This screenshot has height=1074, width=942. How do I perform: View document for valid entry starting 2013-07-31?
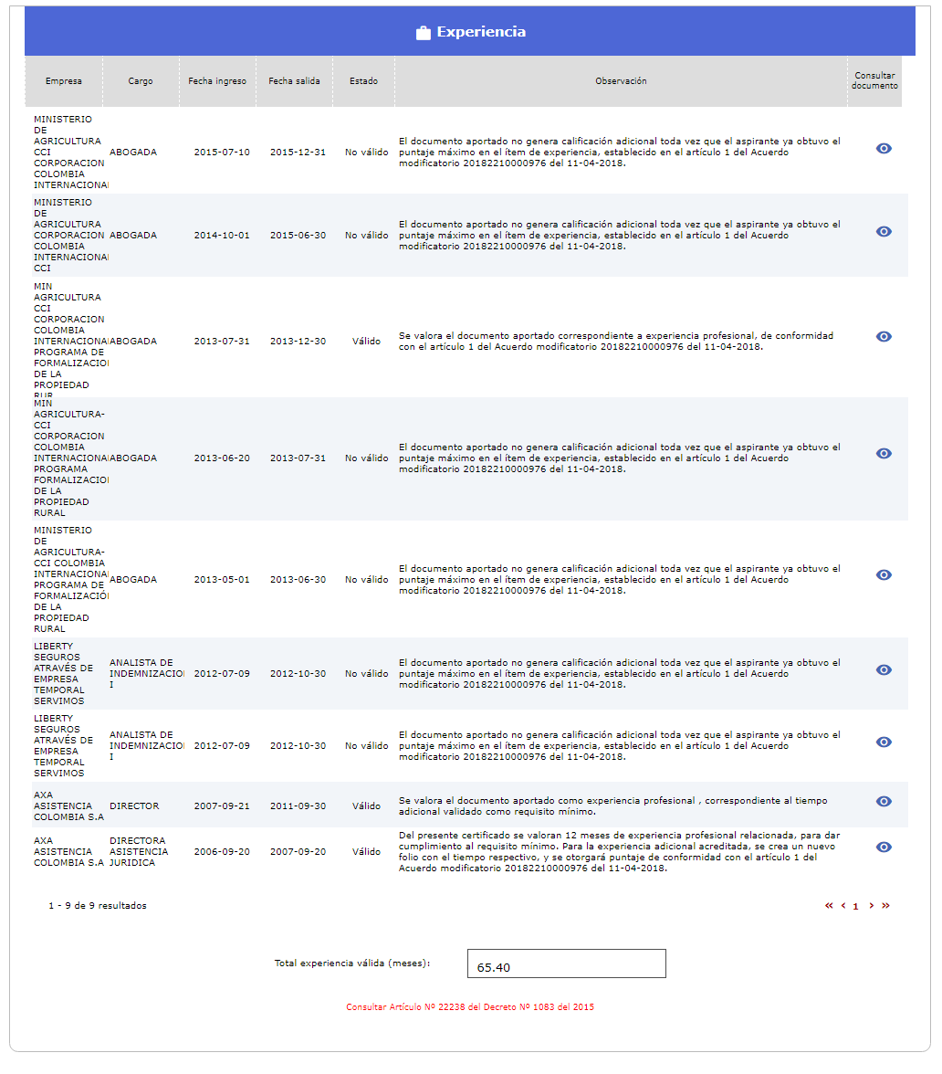(883, 337)
